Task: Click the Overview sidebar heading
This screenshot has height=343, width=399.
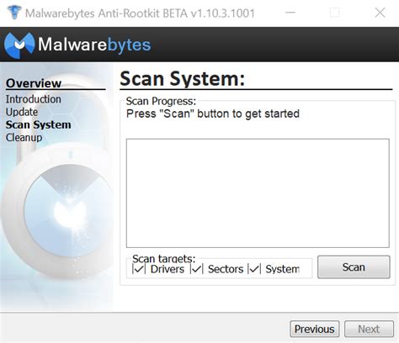Action: point(34,83)
